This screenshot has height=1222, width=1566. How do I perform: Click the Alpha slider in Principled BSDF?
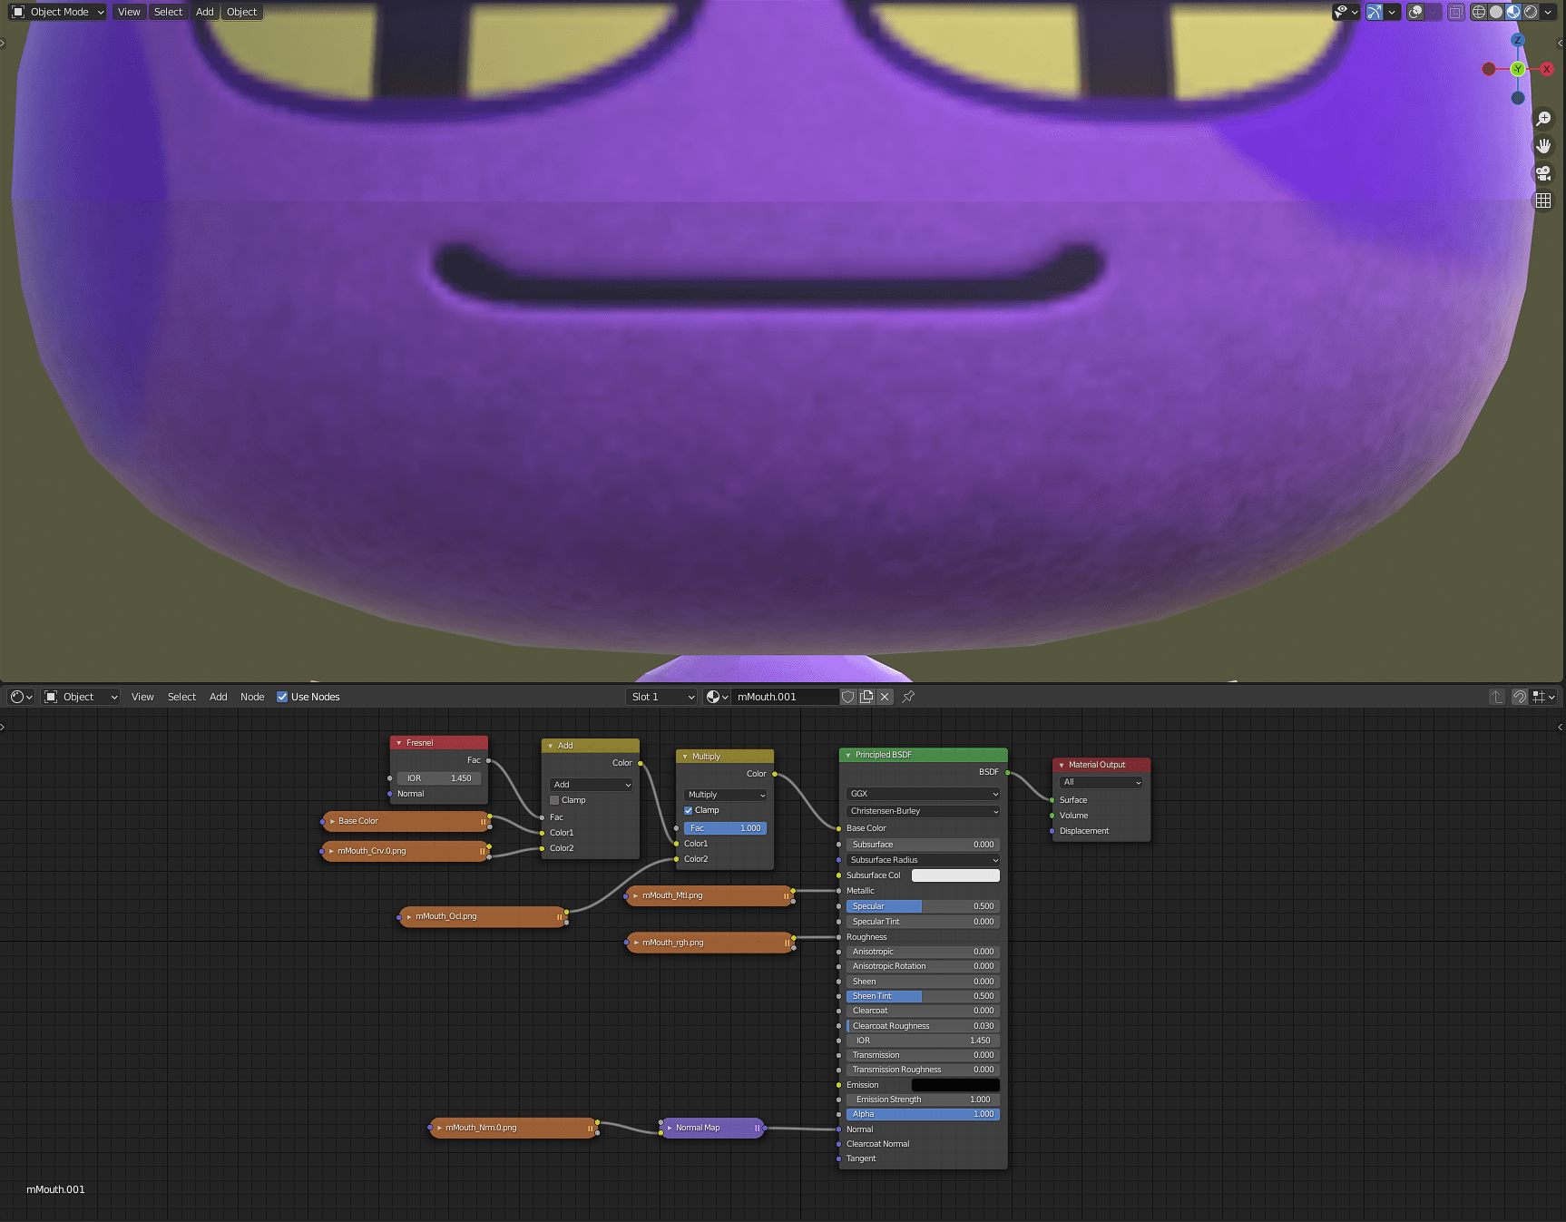click(x=923, y=1114)
